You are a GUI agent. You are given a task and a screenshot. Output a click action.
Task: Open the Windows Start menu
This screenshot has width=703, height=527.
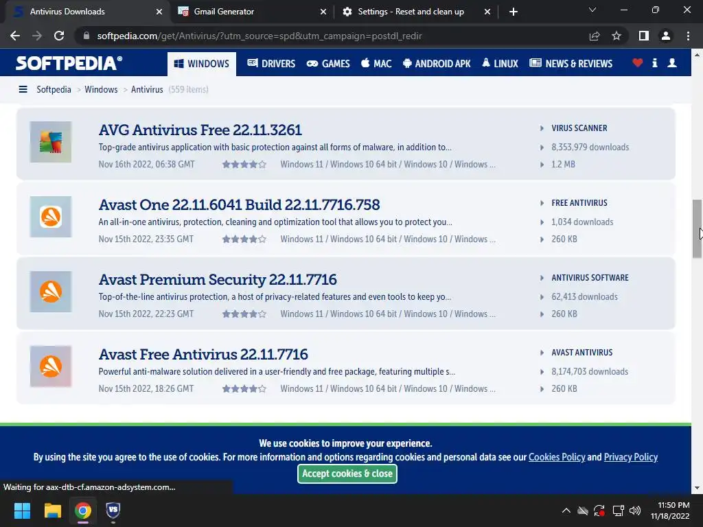22,511
